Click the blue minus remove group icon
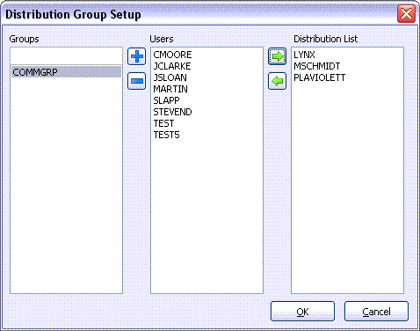The width and height of the screenshot is (420, 331). coord(136,81)
